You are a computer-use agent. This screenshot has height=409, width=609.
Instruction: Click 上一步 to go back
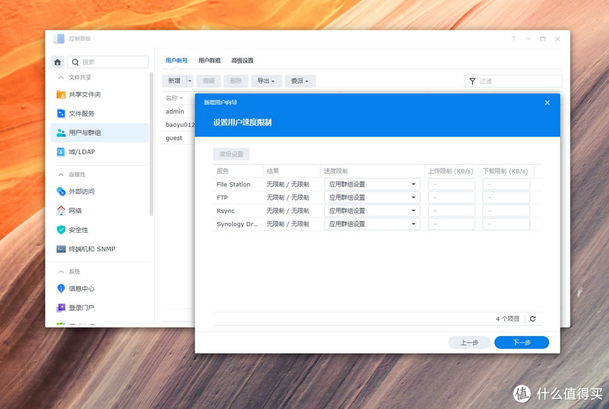click(x=469, y=343)
